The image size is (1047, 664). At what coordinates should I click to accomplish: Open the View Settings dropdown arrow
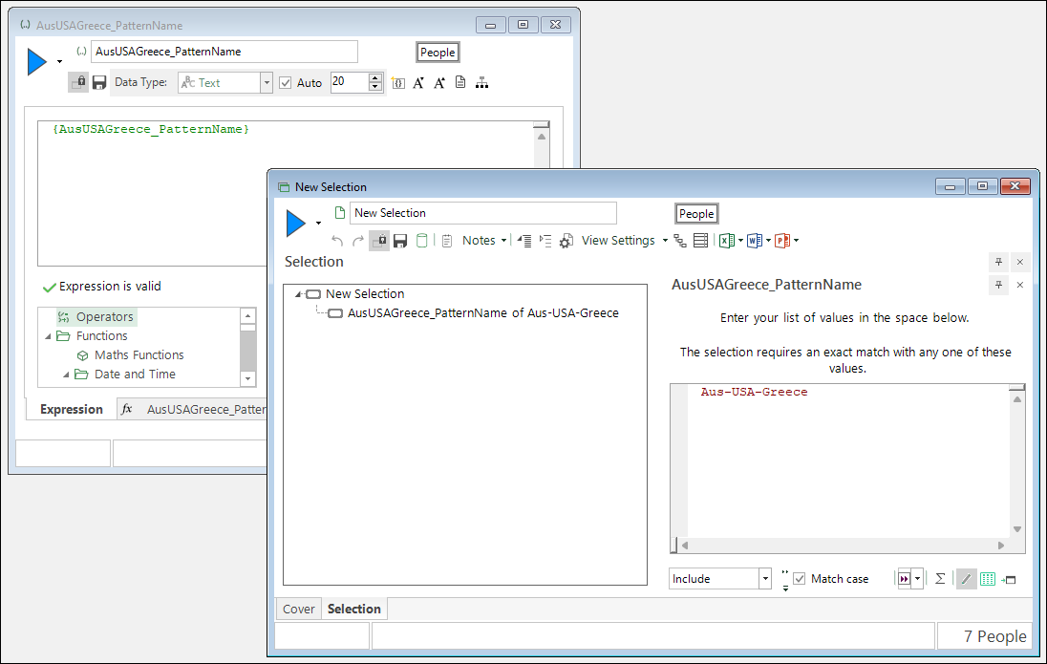pos(664,241)
